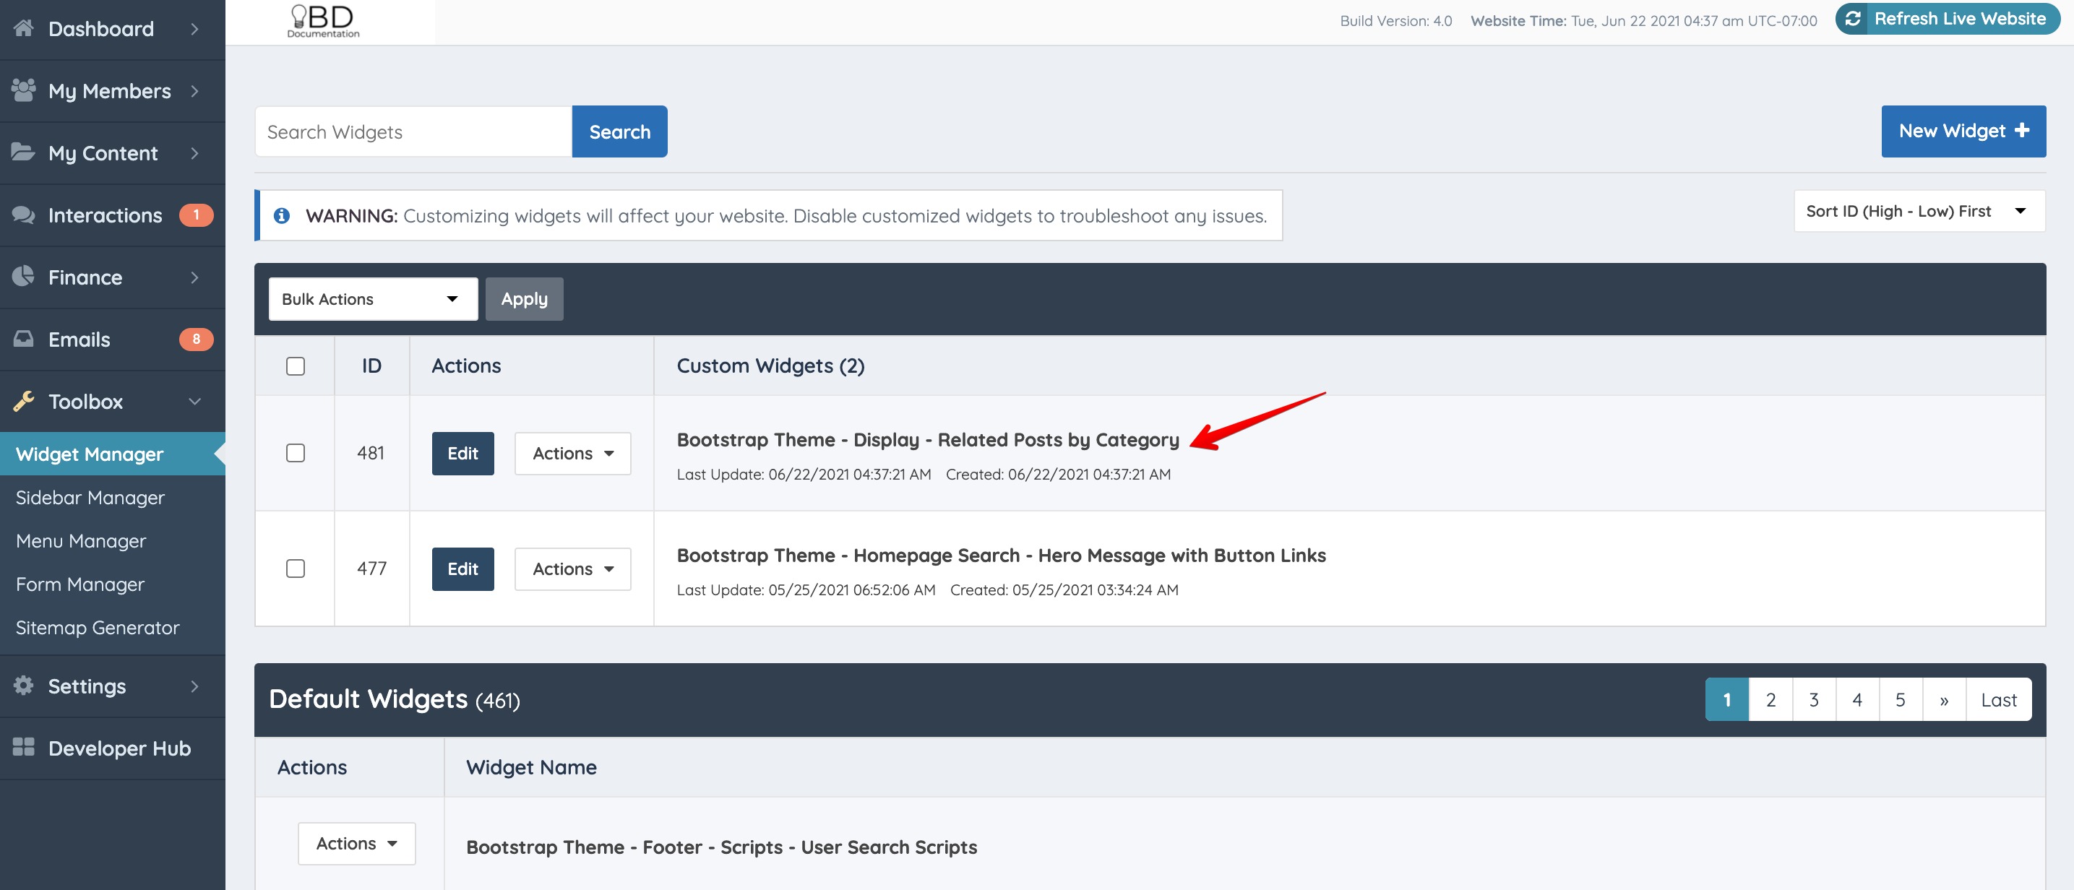2074x890 pixels.
Task: Click the Settings gear icon
Action: (x=23, y=686)
